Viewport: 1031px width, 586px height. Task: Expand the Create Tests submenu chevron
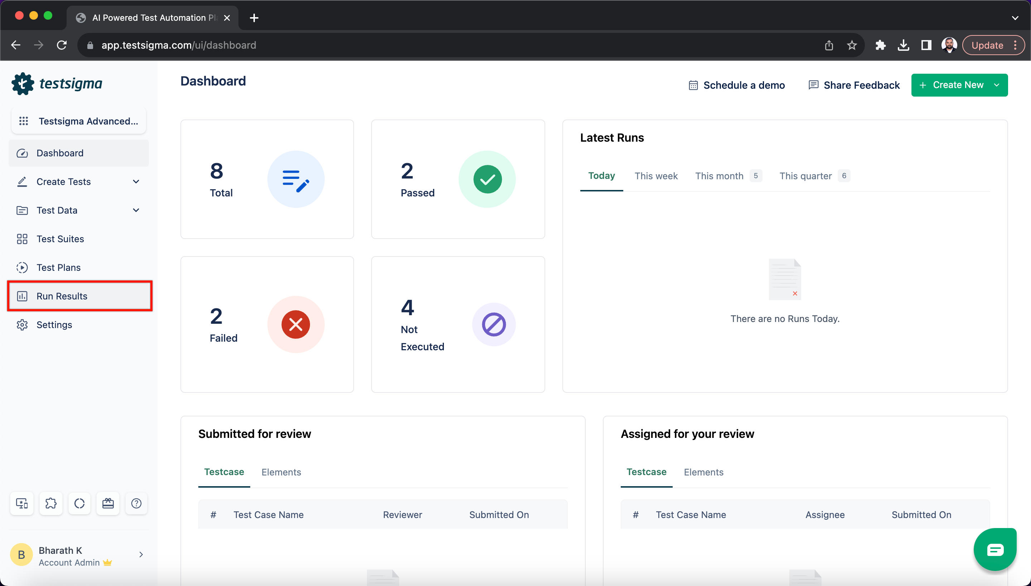point(136,181)
